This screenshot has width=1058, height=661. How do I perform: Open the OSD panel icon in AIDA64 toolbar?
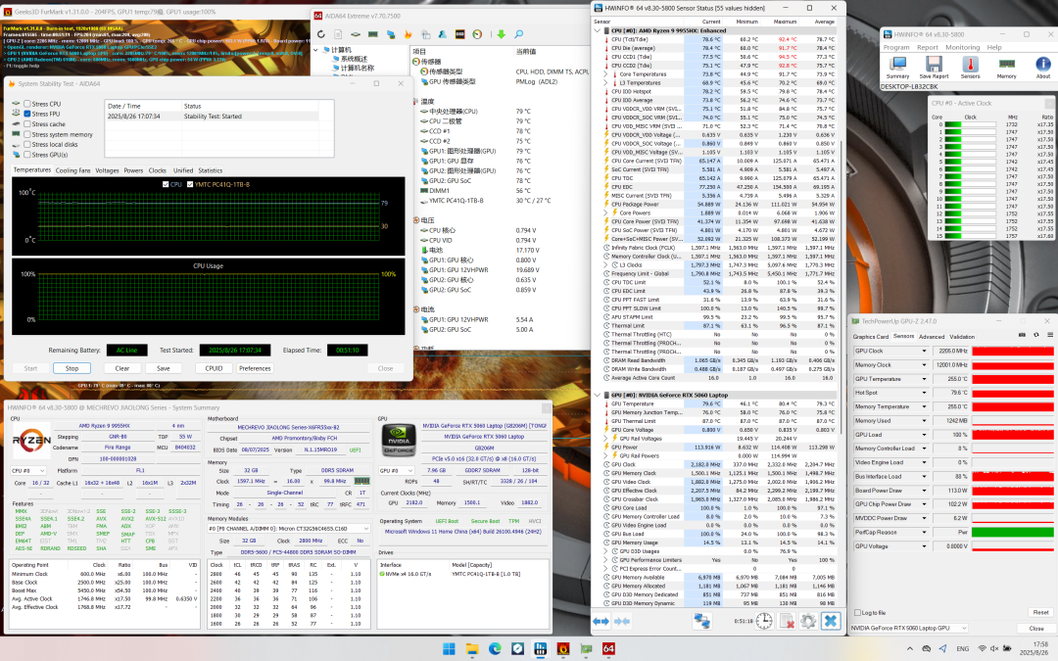coord(459,34)
